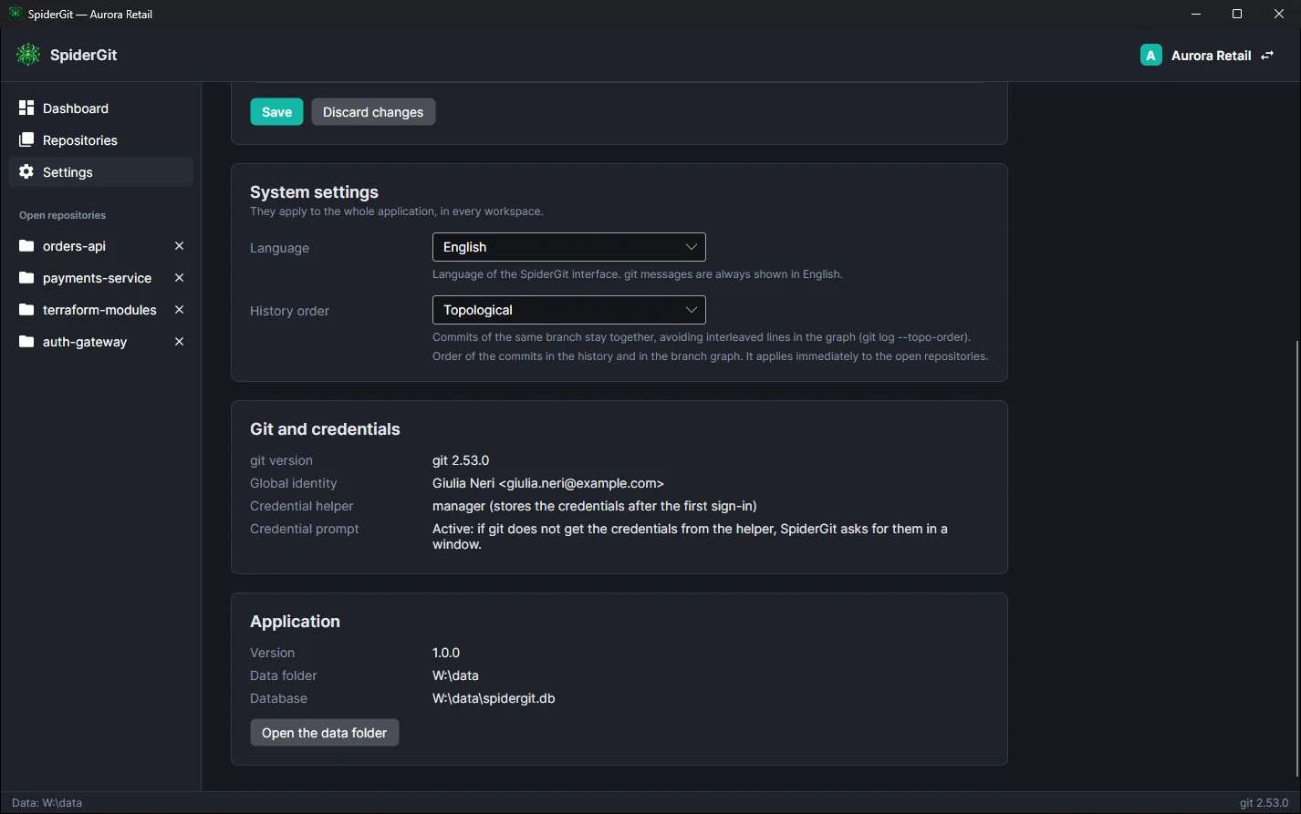Select the Settings sidebar item
The height and width of the screenshot is (814, 1301).
100,172
